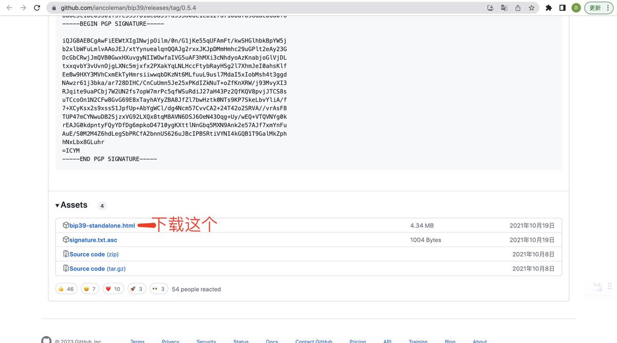Click the 'hNxLbx8GLuhr' signature line
This screenshot has height=343, width=617.
(83, 142)
